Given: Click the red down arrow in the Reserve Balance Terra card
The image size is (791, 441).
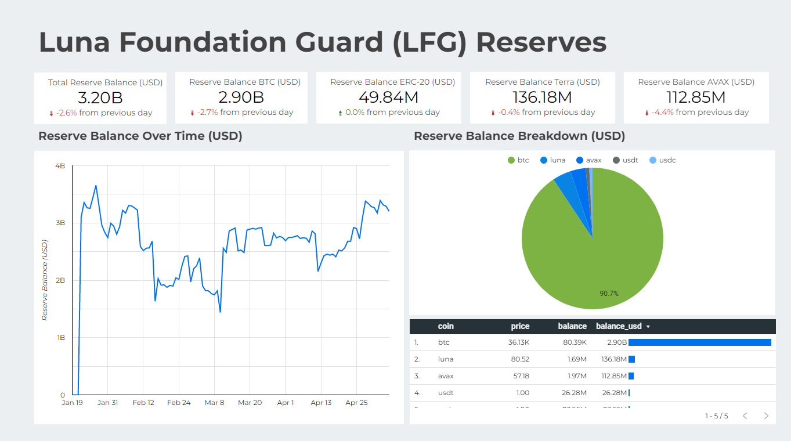Looking at the screenshot, I should (493, 113).
